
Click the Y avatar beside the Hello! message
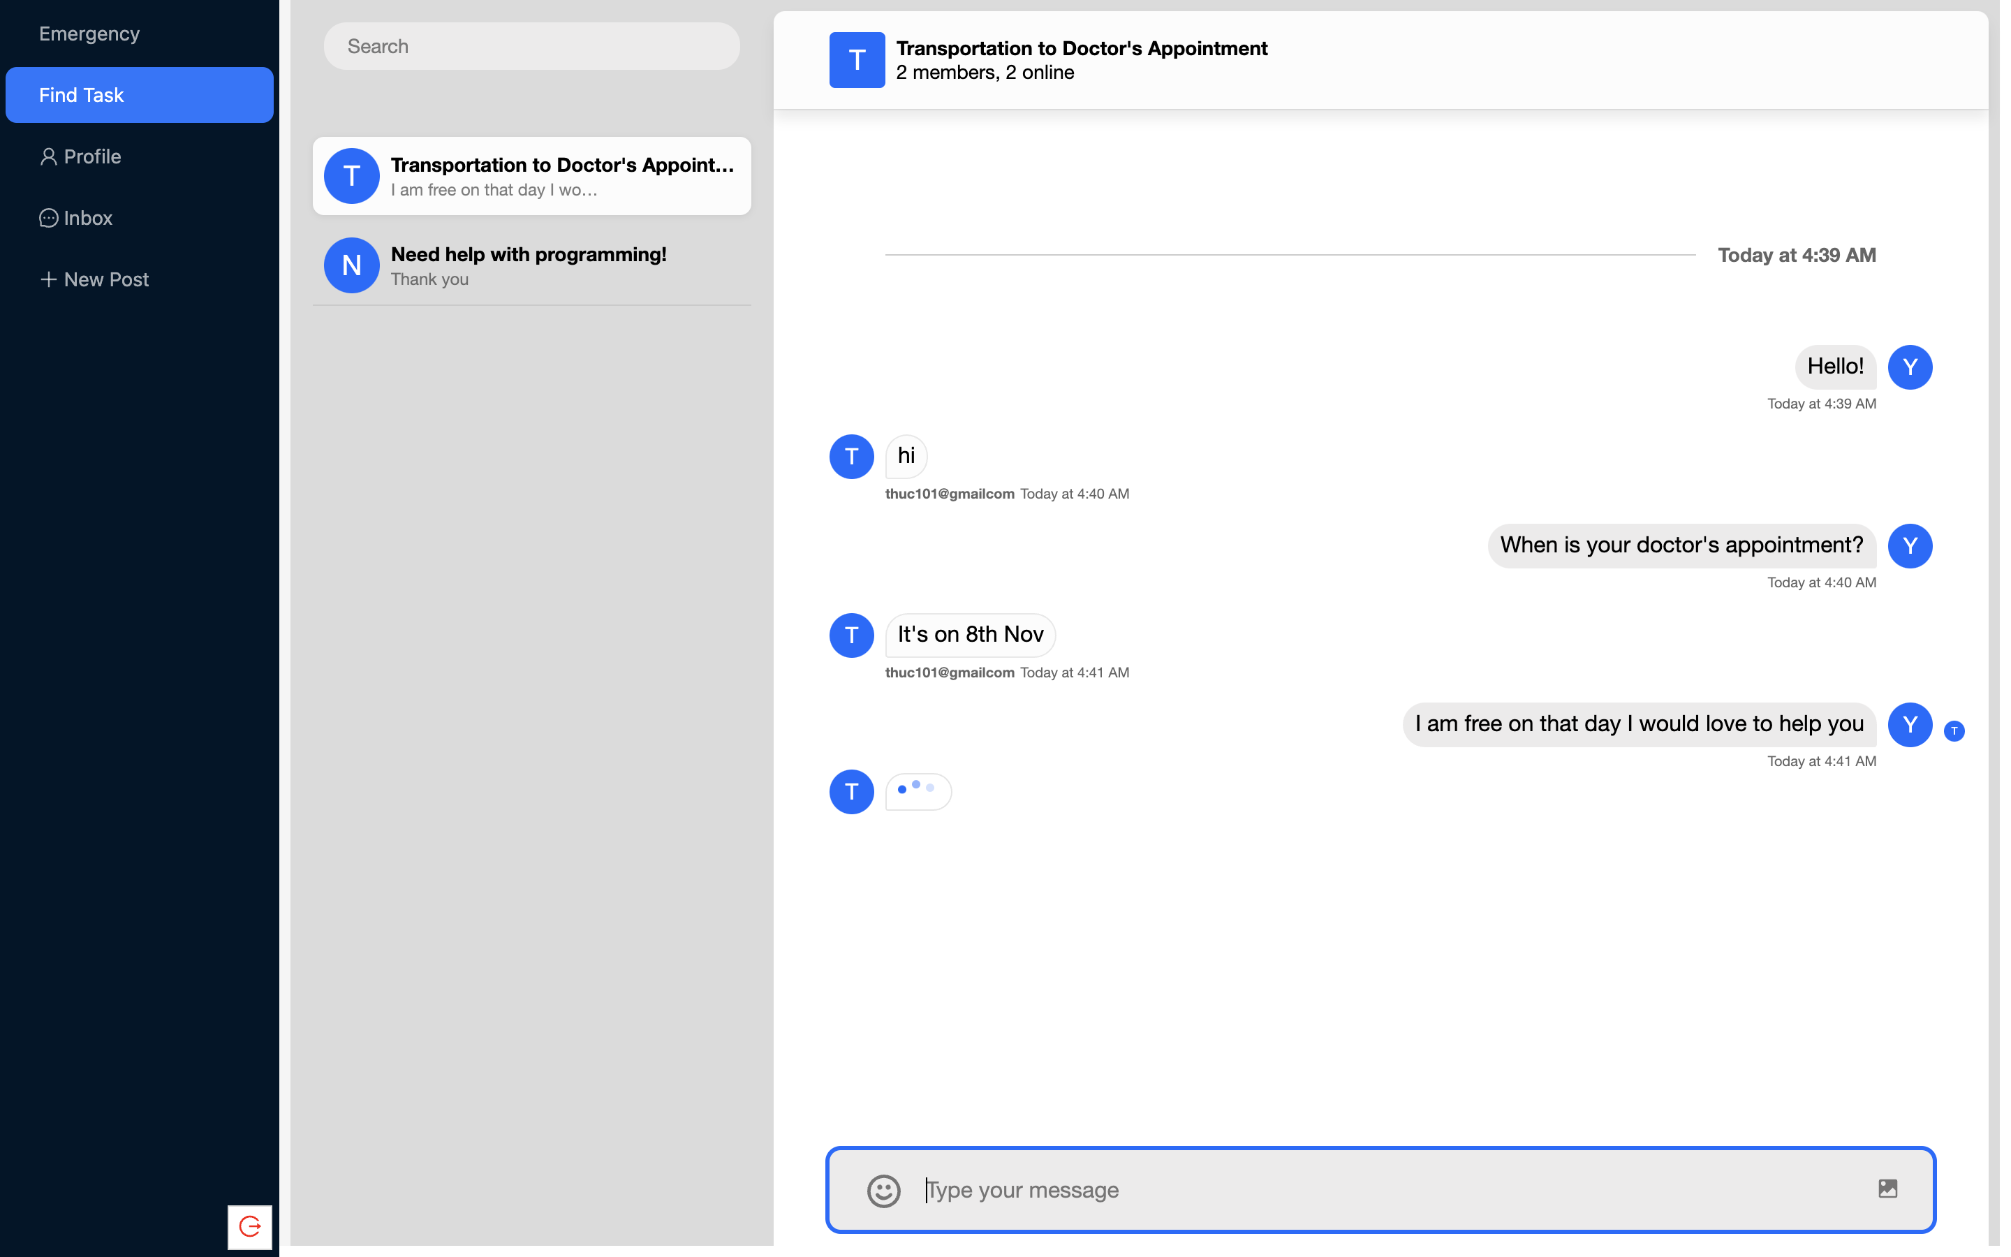[1910, 367]
